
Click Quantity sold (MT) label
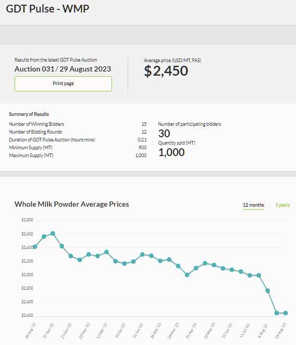[x=177, y=143]
